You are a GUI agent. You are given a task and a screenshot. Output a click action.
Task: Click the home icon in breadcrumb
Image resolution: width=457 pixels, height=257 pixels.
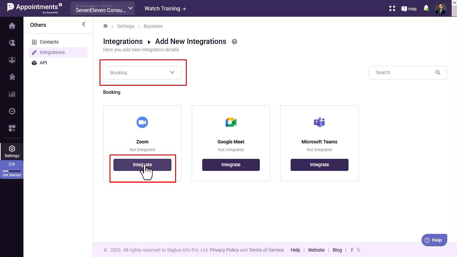tap(105, 26)
